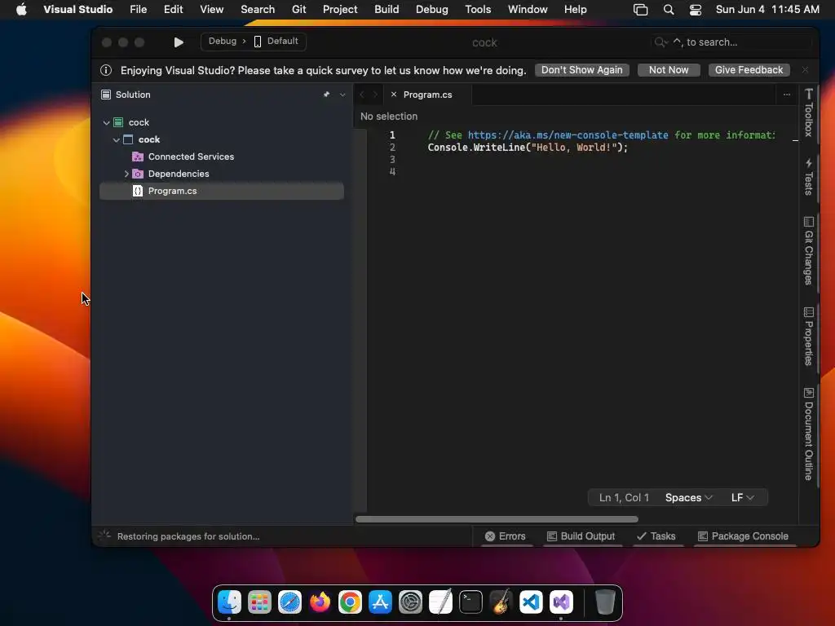This screenshot has width=835, height=626.
Task: Open System Settings from the Dock
Action: point(411,602)
